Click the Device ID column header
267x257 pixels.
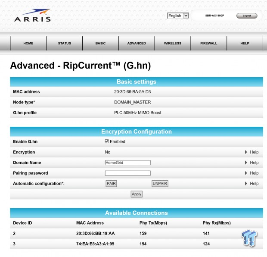point(22,223)
